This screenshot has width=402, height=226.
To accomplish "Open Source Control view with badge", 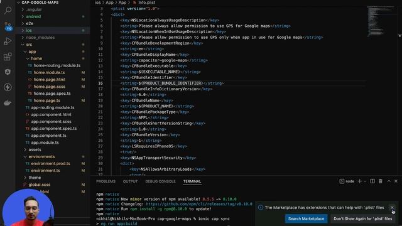I will pos(8,26).
